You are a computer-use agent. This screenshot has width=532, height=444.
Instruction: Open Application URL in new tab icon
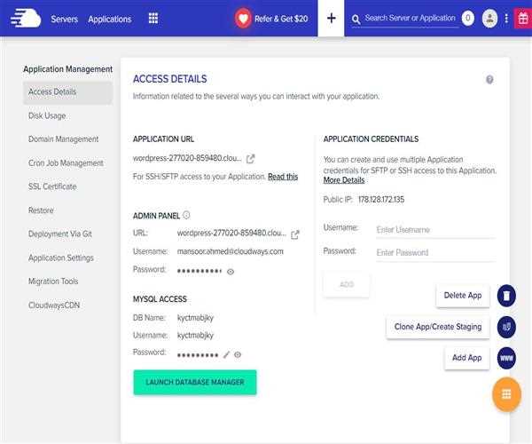pyautogui.click(x=251, y=159)
